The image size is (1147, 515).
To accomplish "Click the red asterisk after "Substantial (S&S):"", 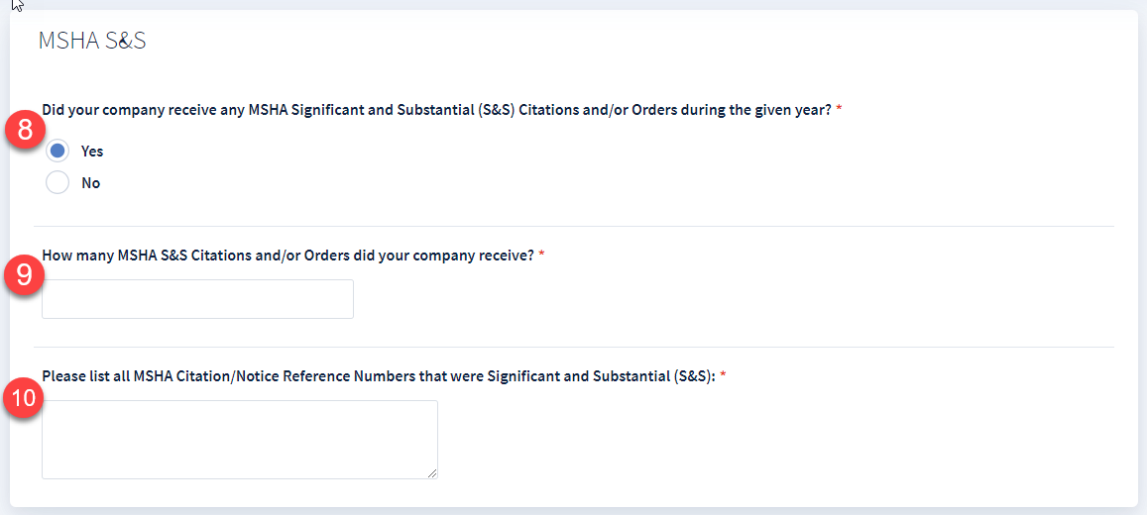I will pos(723,376).
